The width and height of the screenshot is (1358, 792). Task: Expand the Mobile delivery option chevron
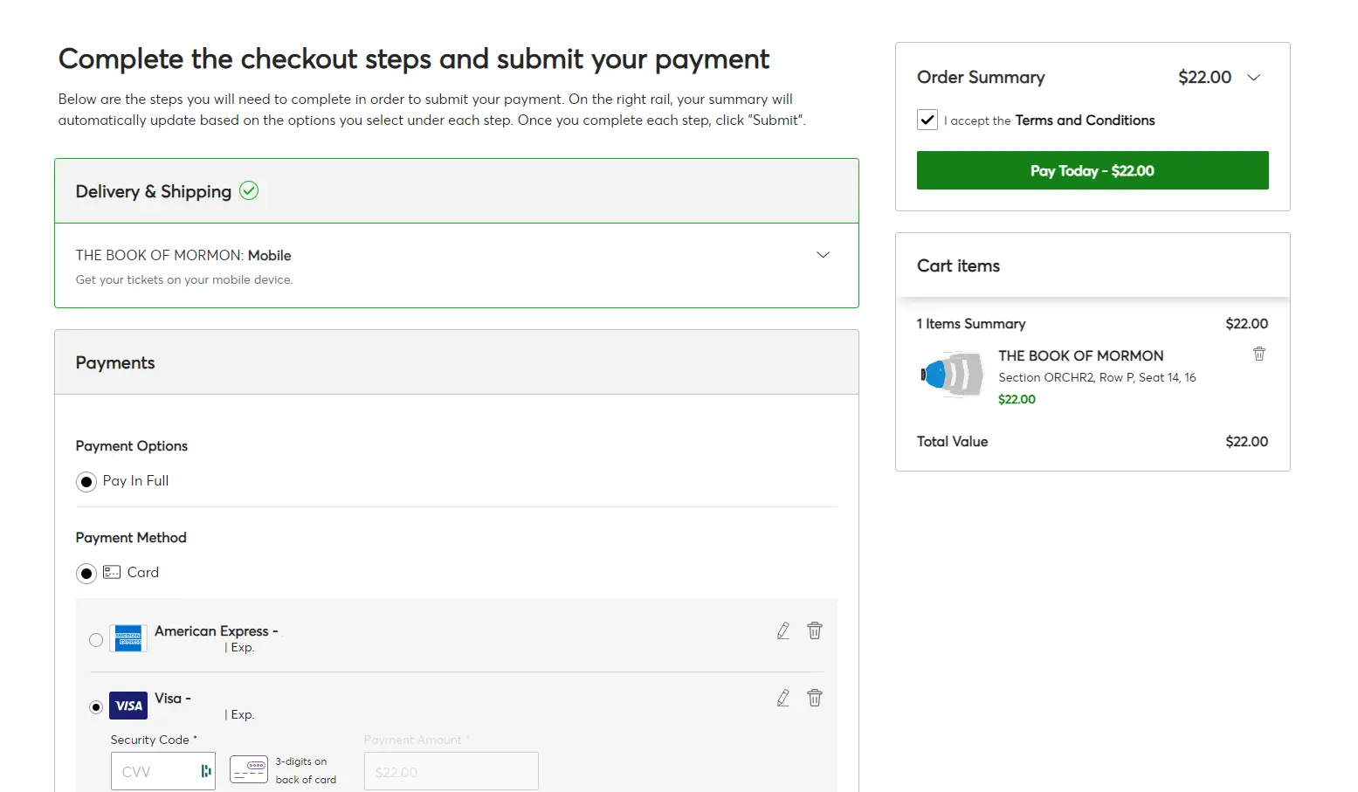point(822,255)
